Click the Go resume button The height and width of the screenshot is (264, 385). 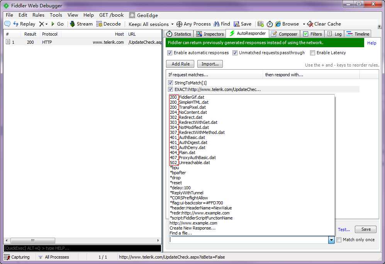58,24
